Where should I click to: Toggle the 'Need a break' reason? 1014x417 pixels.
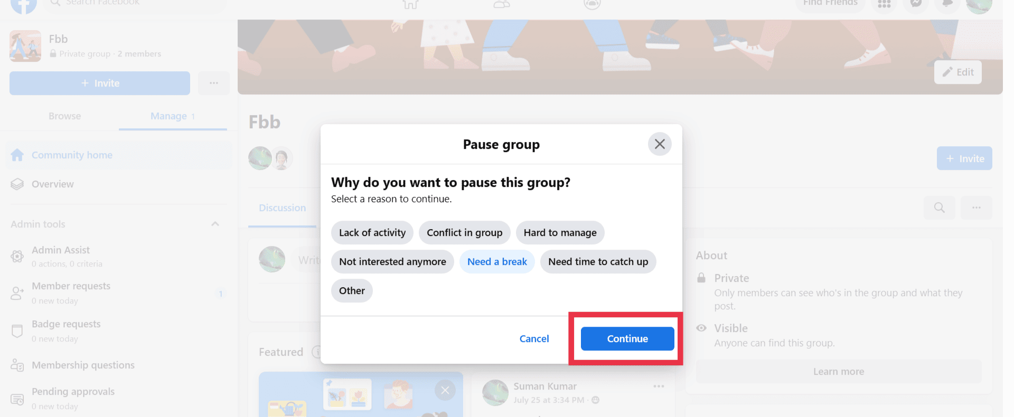click(497, 262)
